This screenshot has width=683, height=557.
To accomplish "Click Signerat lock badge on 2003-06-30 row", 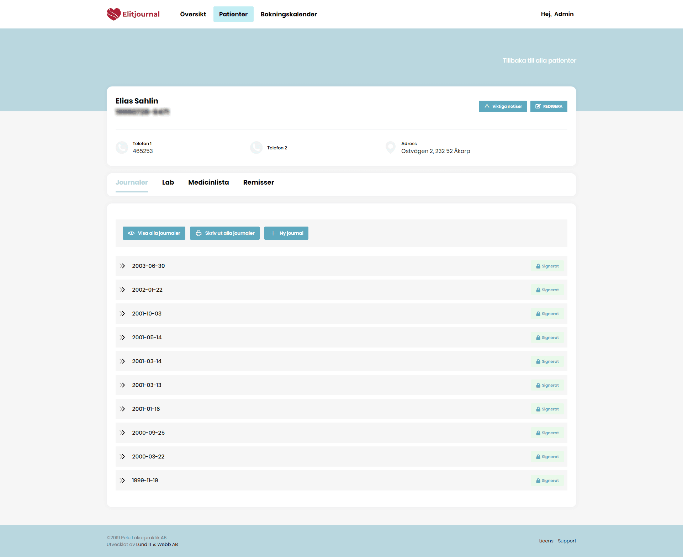I will point(547,266).
